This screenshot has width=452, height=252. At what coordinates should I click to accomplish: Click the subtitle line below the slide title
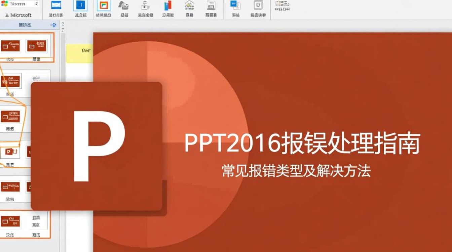(296, 171)
